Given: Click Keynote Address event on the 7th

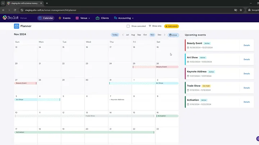Looking at the screenshot, I should click(x=117, y=99).
